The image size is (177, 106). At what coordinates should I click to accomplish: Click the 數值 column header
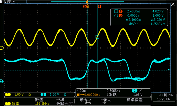39,100
